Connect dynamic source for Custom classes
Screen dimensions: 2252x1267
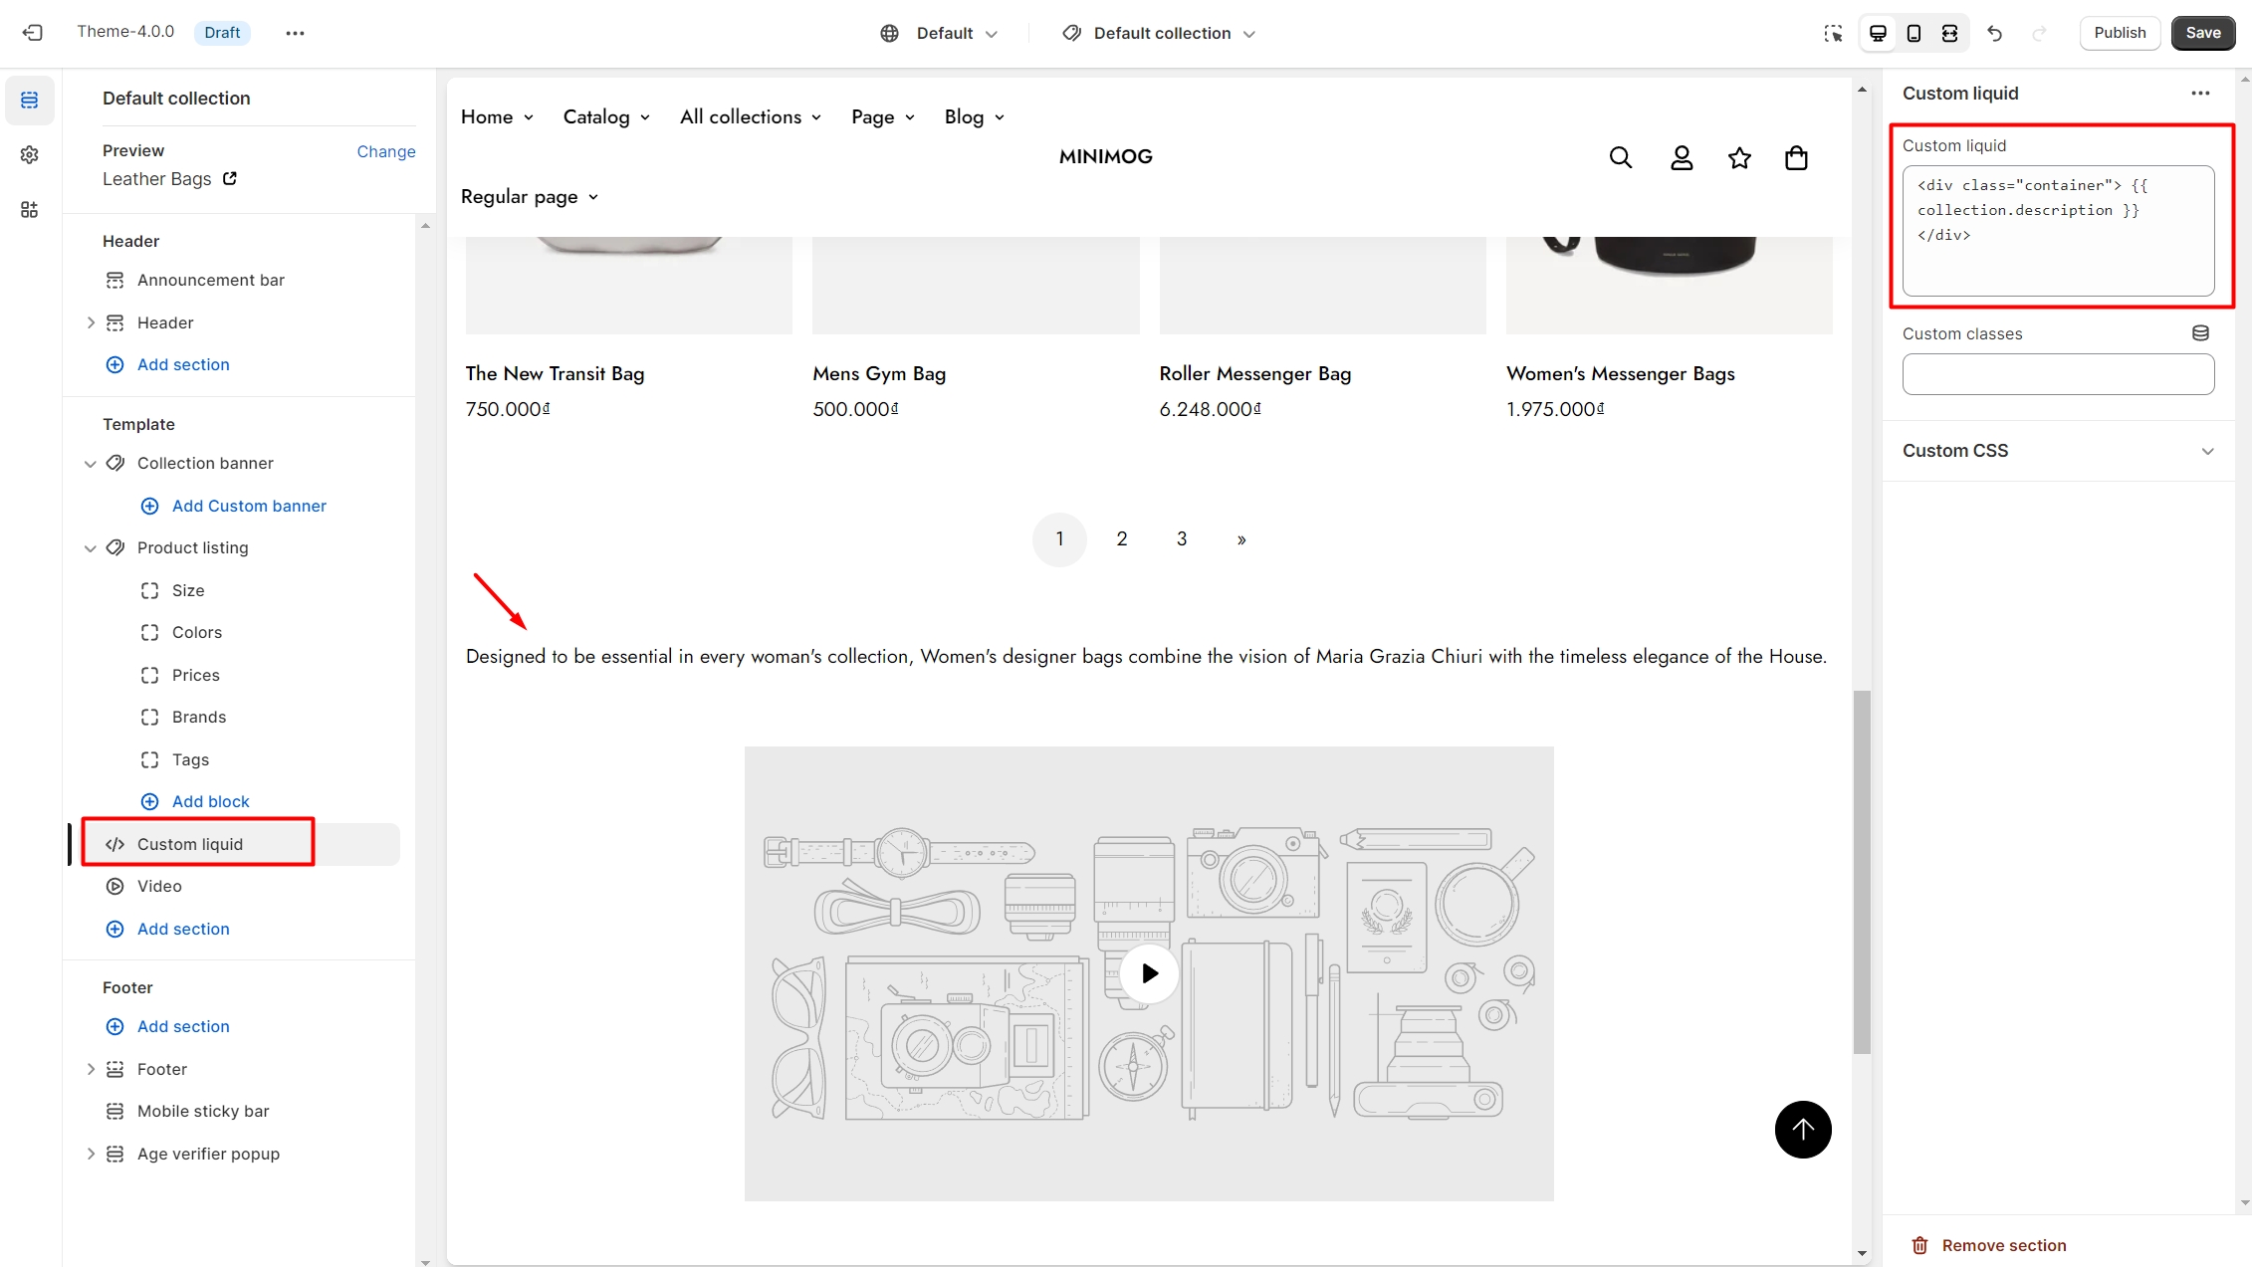click(x=2200, y=333)
